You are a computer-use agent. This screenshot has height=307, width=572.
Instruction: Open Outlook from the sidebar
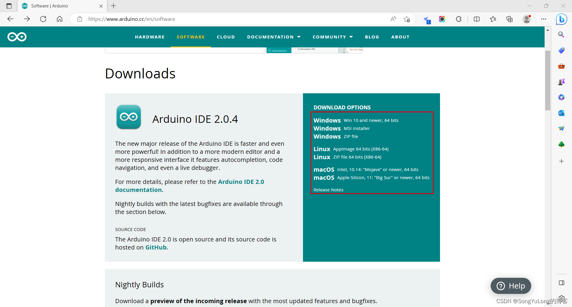[x=562, y=113]
